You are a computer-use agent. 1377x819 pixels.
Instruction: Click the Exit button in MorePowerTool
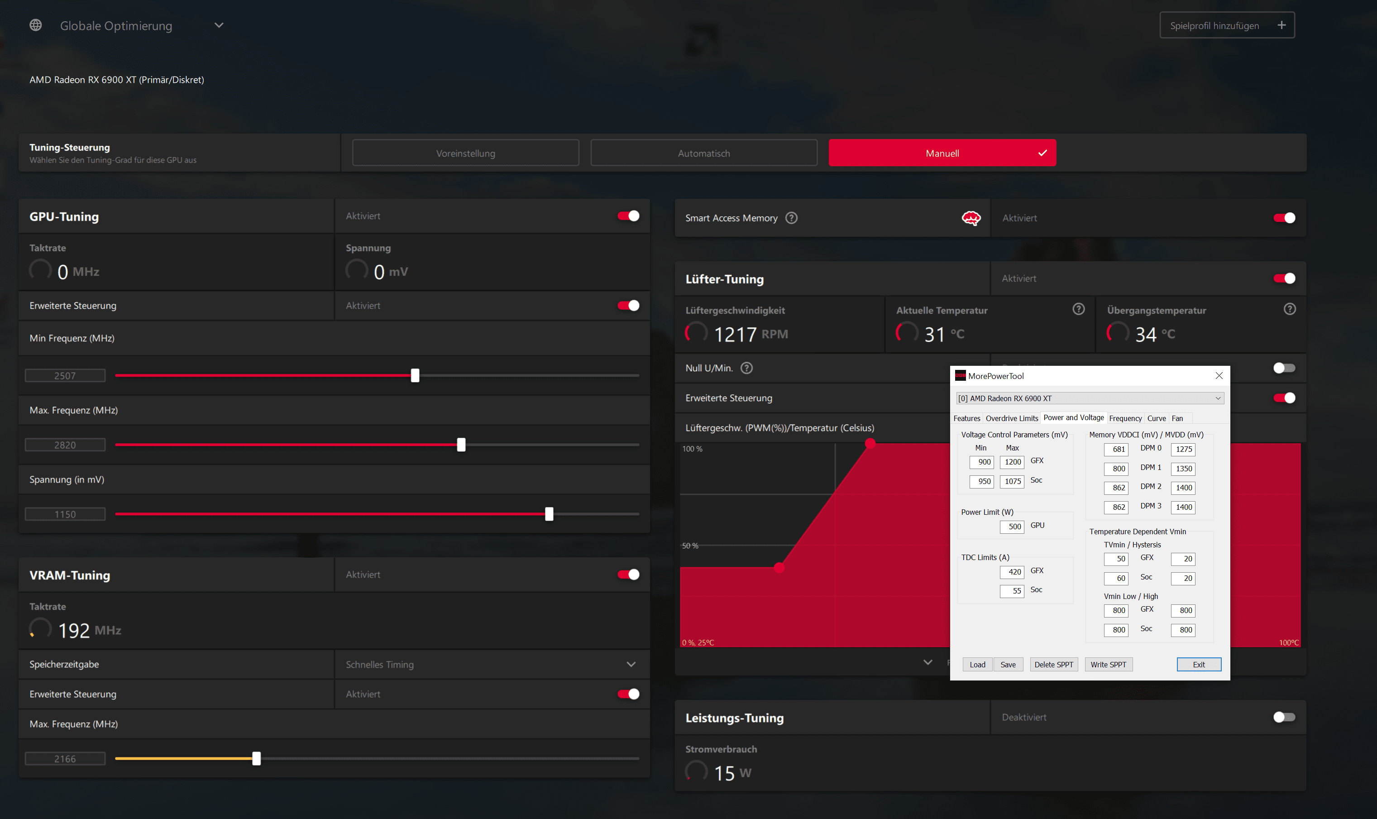1199,665
